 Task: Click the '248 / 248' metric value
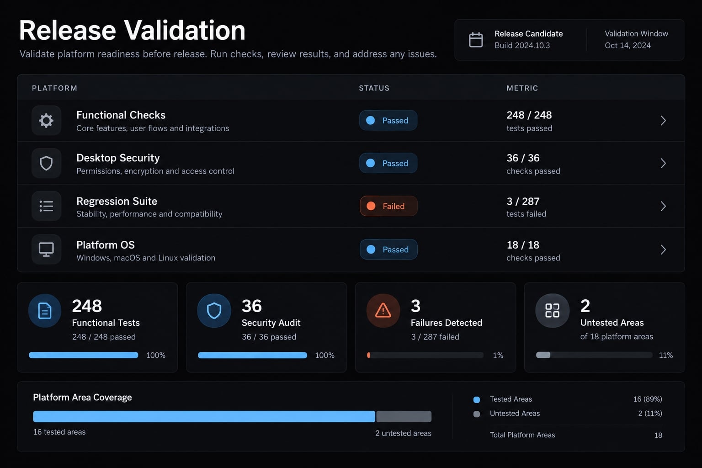click(x=529, y=115)
